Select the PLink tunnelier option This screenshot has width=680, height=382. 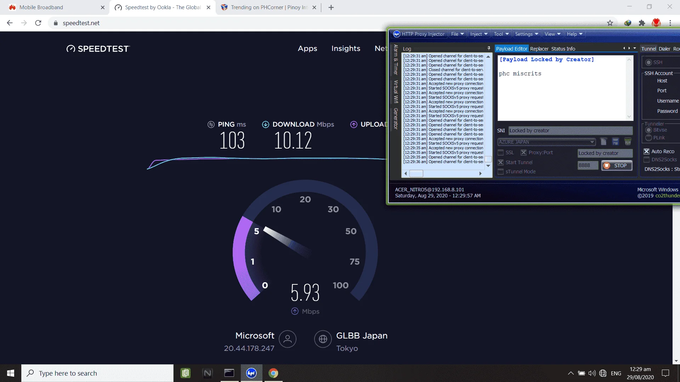(x=649, y=138)
